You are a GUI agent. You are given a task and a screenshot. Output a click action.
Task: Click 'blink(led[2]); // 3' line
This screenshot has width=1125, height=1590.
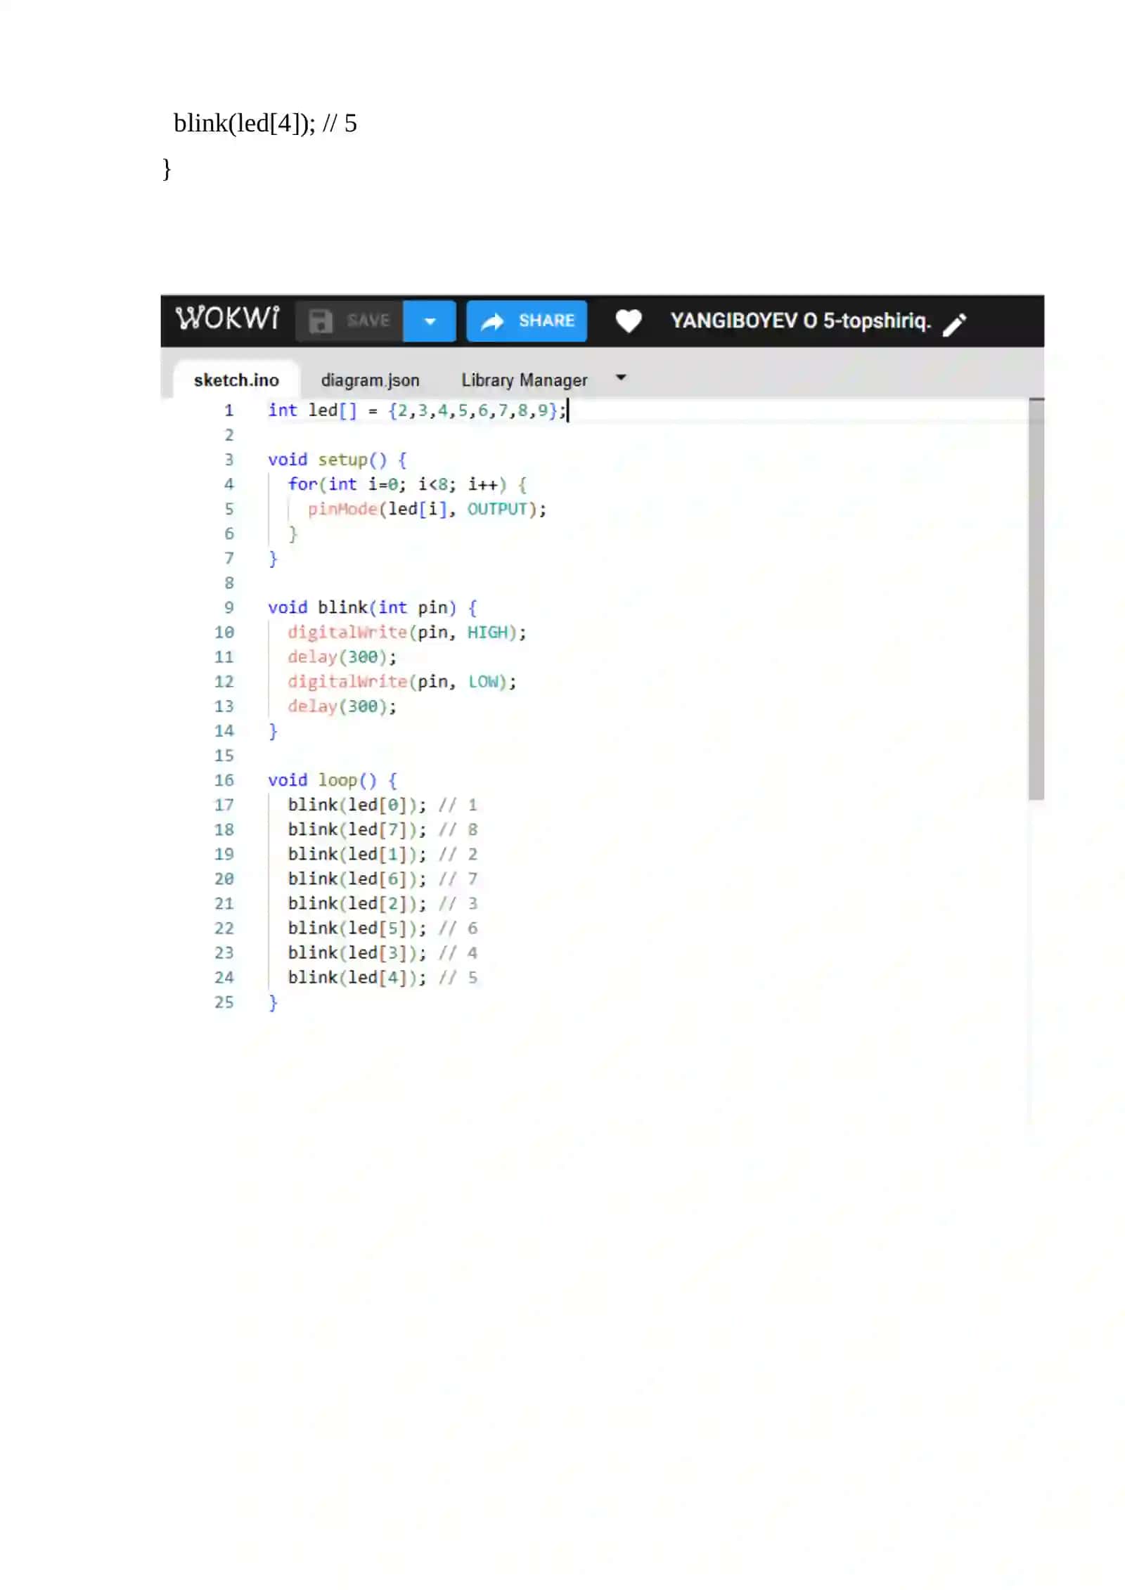[382, 903]
